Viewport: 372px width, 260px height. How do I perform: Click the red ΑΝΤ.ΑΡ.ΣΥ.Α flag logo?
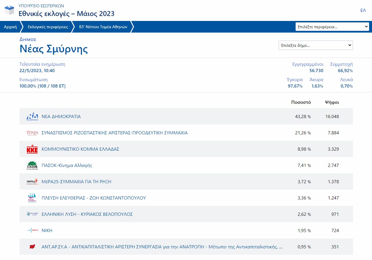[x=32, y=247]
